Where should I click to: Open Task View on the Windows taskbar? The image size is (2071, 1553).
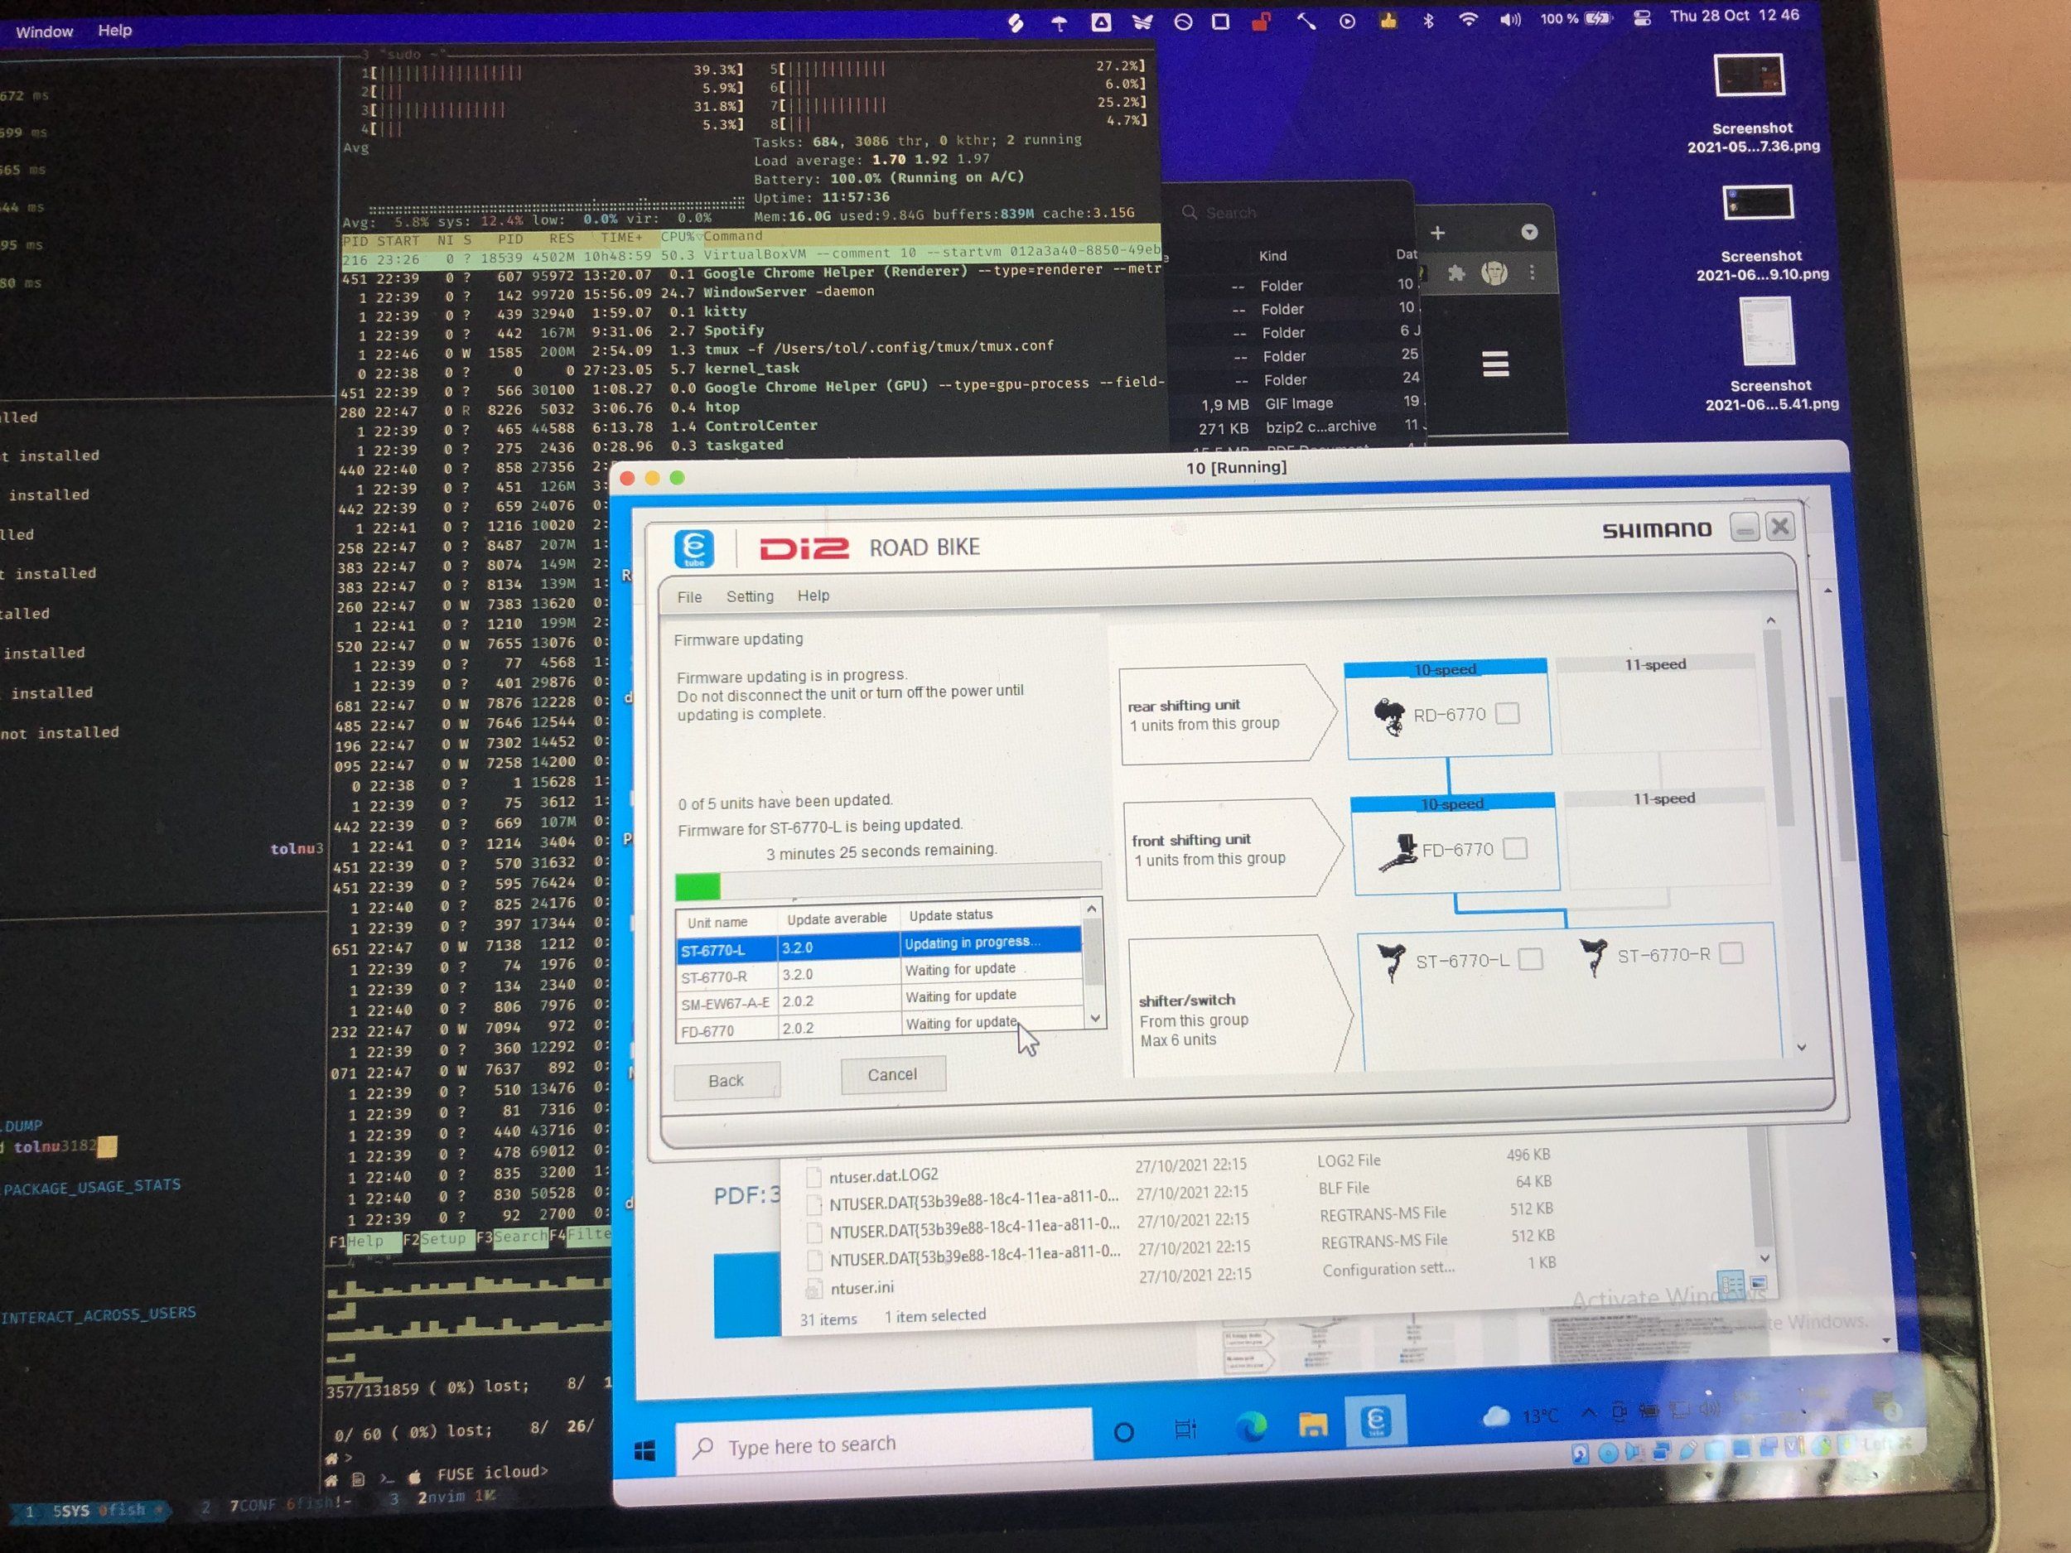point(1185,1430)
